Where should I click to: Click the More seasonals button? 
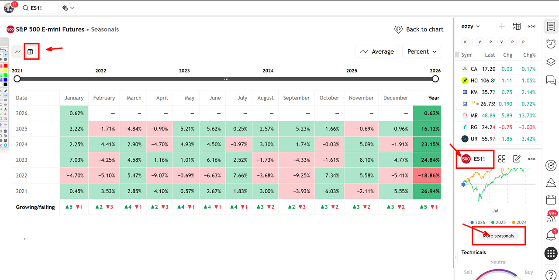498,236
